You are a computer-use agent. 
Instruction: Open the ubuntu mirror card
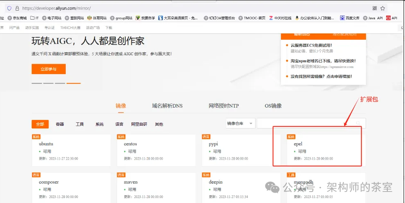(71, 150)
